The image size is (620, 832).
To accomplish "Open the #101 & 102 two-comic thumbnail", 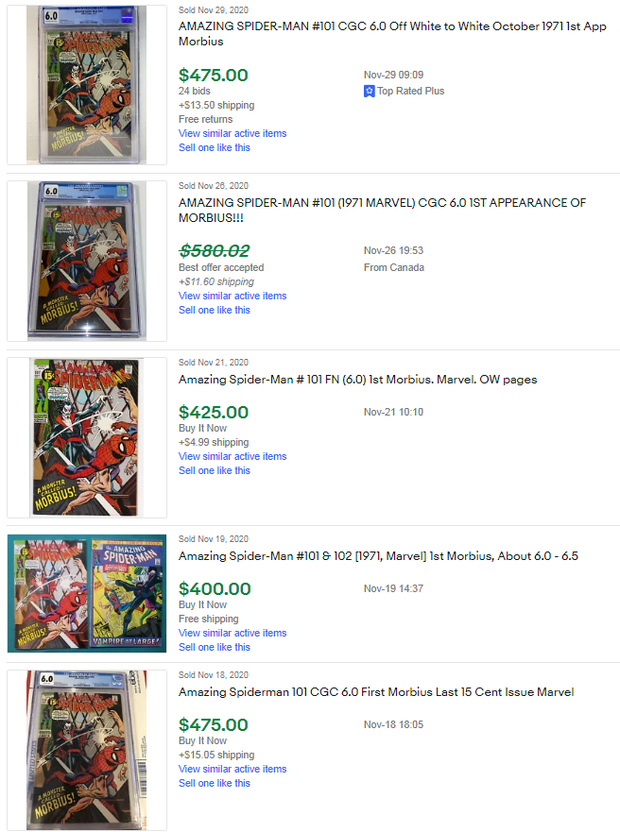I will 87,593.
